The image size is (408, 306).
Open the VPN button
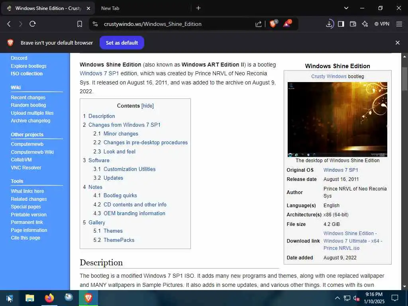click(x=382, y=24)
